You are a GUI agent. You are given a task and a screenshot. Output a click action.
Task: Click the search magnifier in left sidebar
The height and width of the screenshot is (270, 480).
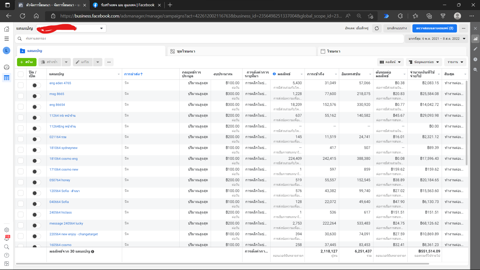coord(7,247)
